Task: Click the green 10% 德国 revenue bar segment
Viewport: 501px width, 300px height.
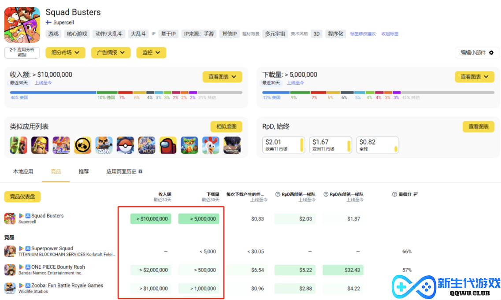Action: [108, 93]
